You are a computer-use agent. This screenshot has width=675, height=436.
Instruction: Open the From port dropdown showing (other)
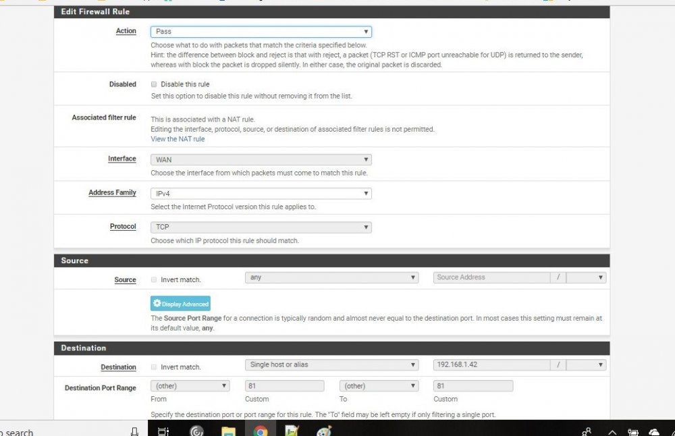pos(190,385)
